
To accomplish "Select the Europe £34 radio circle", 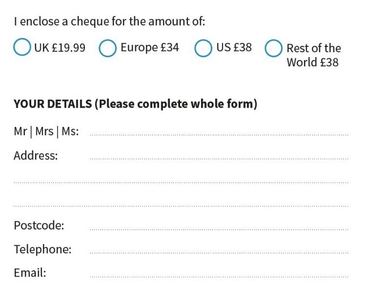I will (108, 48).
